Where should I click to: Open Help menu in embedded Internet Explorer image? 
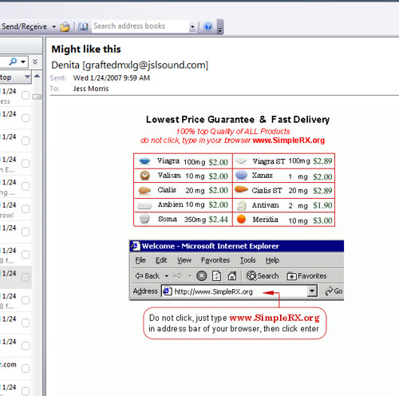click(x=272, y=260)
